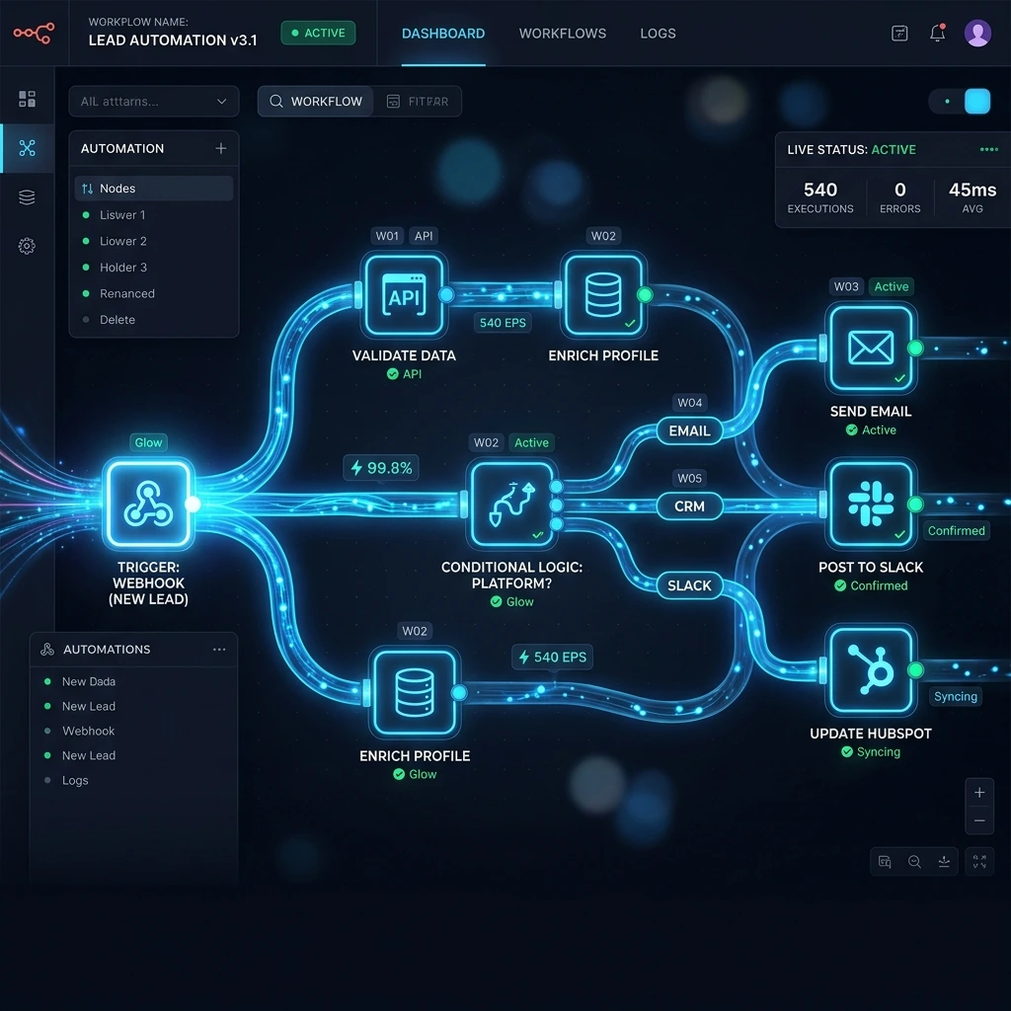The image size is (1011, 1011).
Task: Select the Update HubSpot node
Action: [871, 670]
